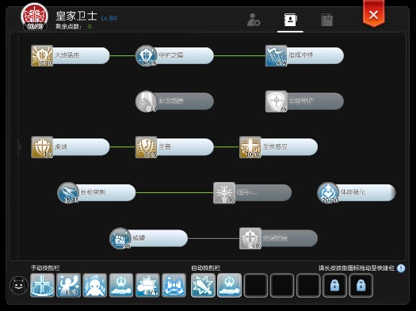This screenshot has height=311, width=416.
Task: Tap the sword-burst skill in auto bar
Action: pos(203,286)
